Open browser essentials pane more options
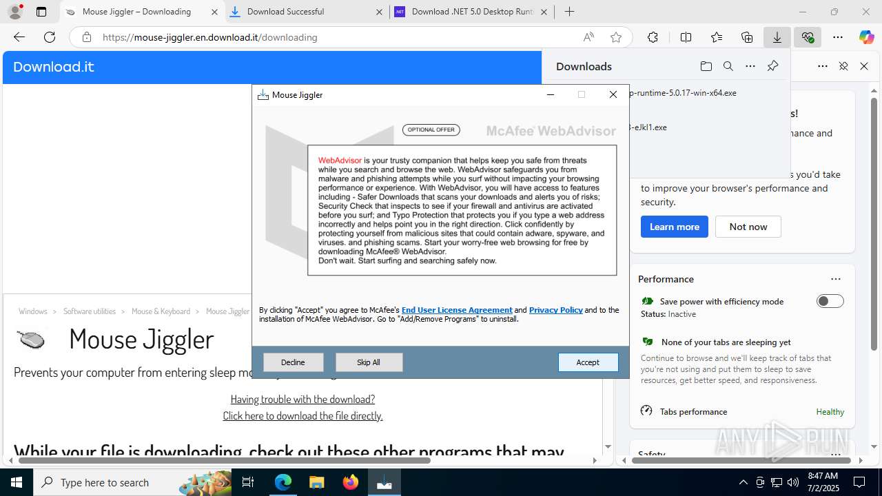Screen dimensions: 882x496 click(x=822, y=66)
